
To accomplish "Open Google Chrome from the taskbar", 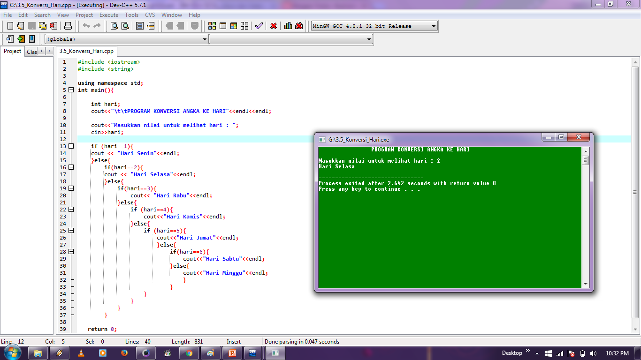I will (189, 353).
